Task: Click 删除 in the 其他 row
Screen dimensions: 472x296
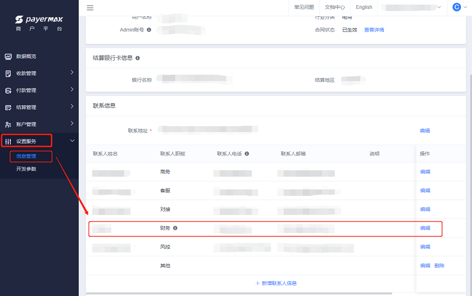Action: [x=439, y=266]
